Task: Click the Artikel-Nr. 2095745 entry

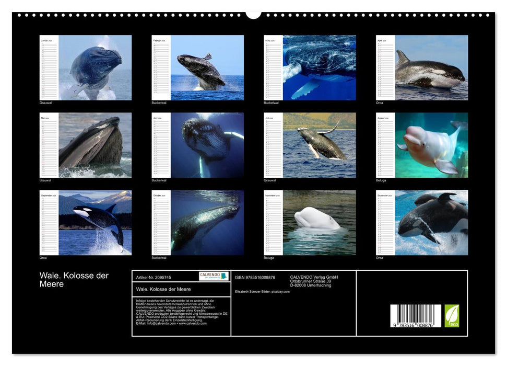Action: click(154, 277)
